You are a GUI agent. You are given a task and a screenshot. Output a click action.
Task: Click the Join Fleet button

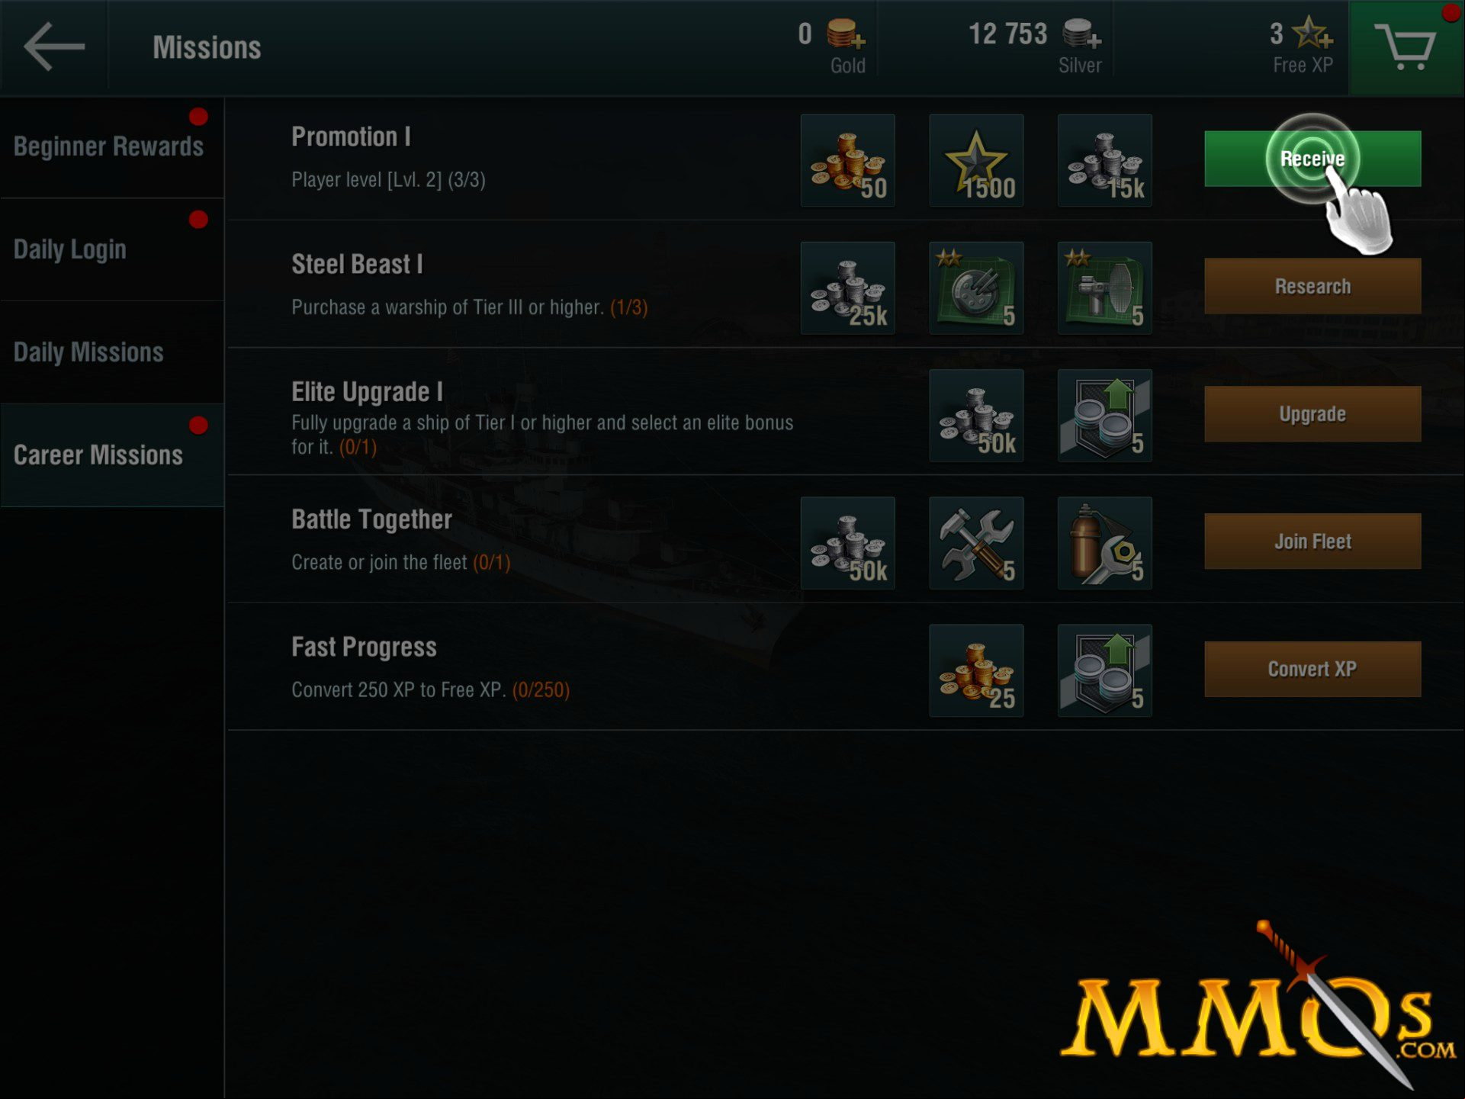point(1312,541)
